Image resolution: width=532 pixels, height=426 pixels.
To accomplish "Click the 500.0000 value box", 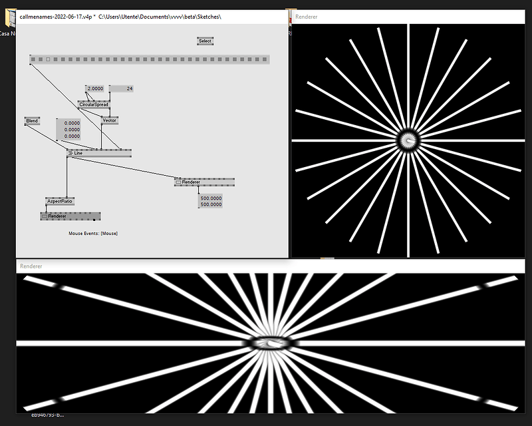I will [210, 201].
